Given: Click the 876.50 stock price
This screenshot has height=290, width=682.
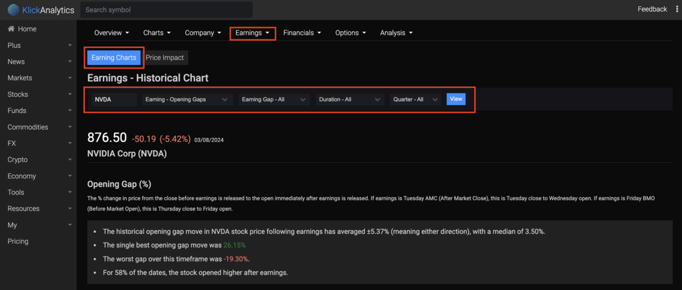Looking at the screenshot, I should [107, 137].
